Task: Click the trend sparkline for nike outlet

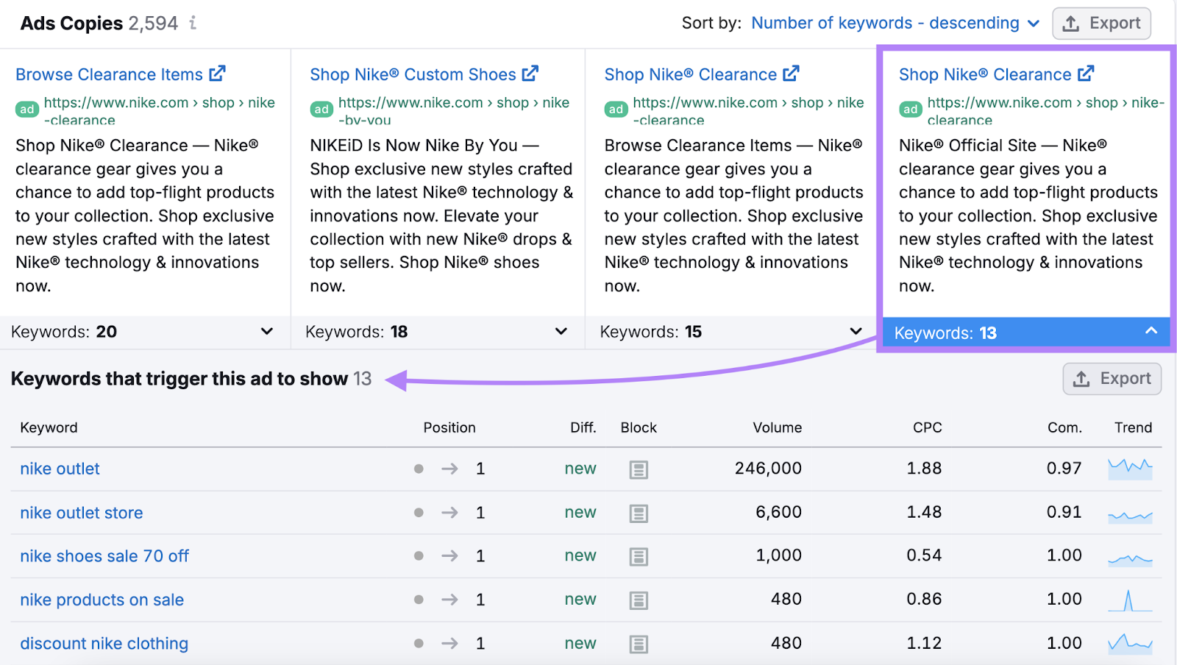Action: [1131, 469]
